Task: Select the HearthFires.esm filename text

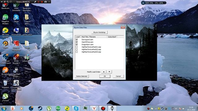Action: 87,42
